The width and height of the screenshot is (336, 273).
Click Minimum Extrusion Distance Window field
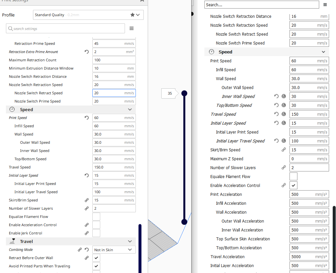pos(114,68)
